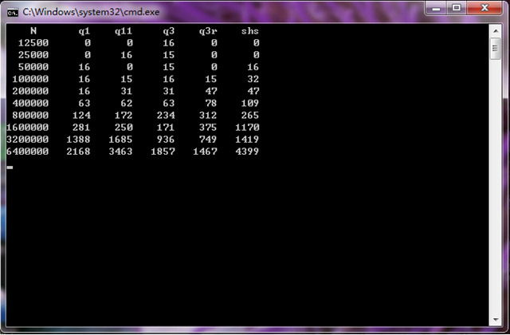510x335 pixels.
Task: Click the column header q1
Action: tap(84, 31)
